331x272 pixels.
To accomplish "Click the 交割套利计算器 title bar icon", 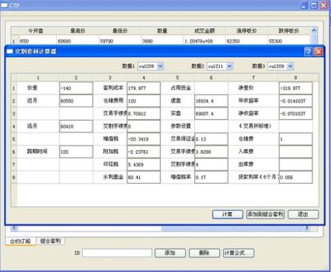I will click(9, 52).
